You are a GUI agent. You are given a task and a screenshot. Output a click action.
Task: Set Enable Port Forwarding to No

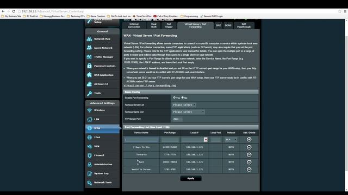coord(183,97)
